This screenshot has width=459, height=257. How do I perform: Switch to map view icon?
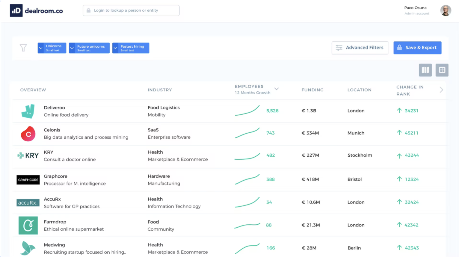[x=425, y=70]
